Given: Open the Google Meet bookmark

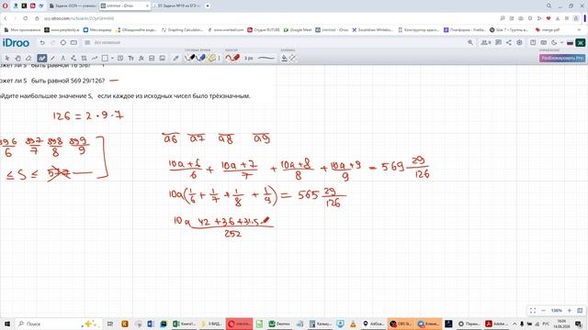Looking at the screenshot, I should tap(298, 30).
